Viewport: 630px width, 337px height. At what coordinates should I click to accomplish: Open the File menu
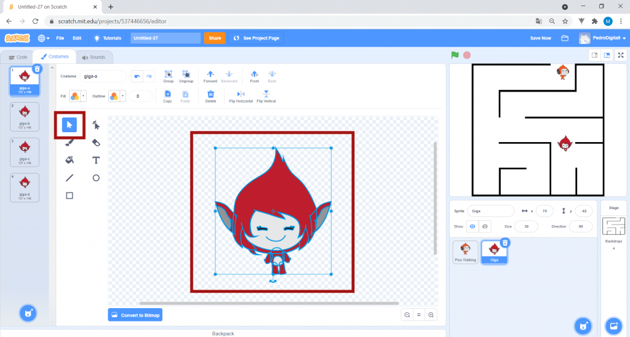(x=60, y=38)
